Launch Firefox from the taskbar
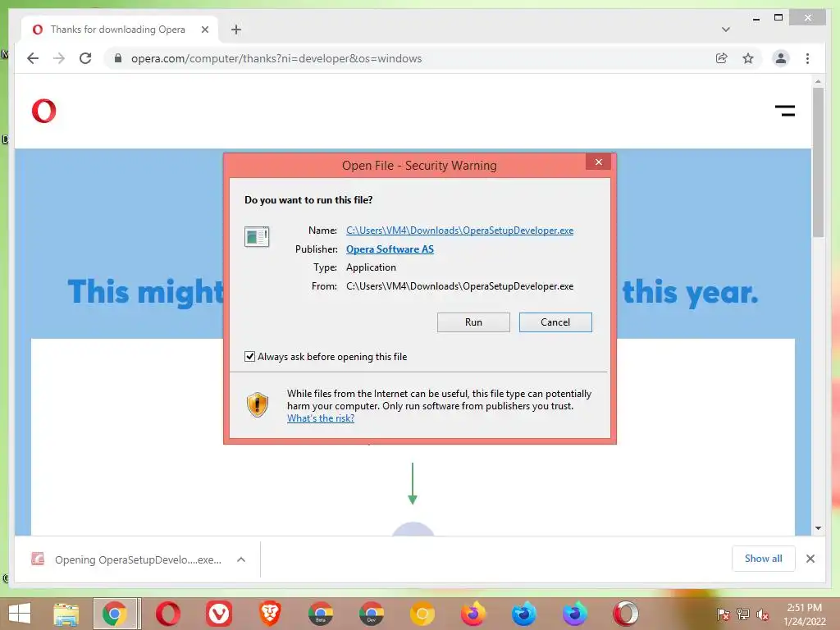The width and height of the screenshot is (840, 630). point(473,614)
